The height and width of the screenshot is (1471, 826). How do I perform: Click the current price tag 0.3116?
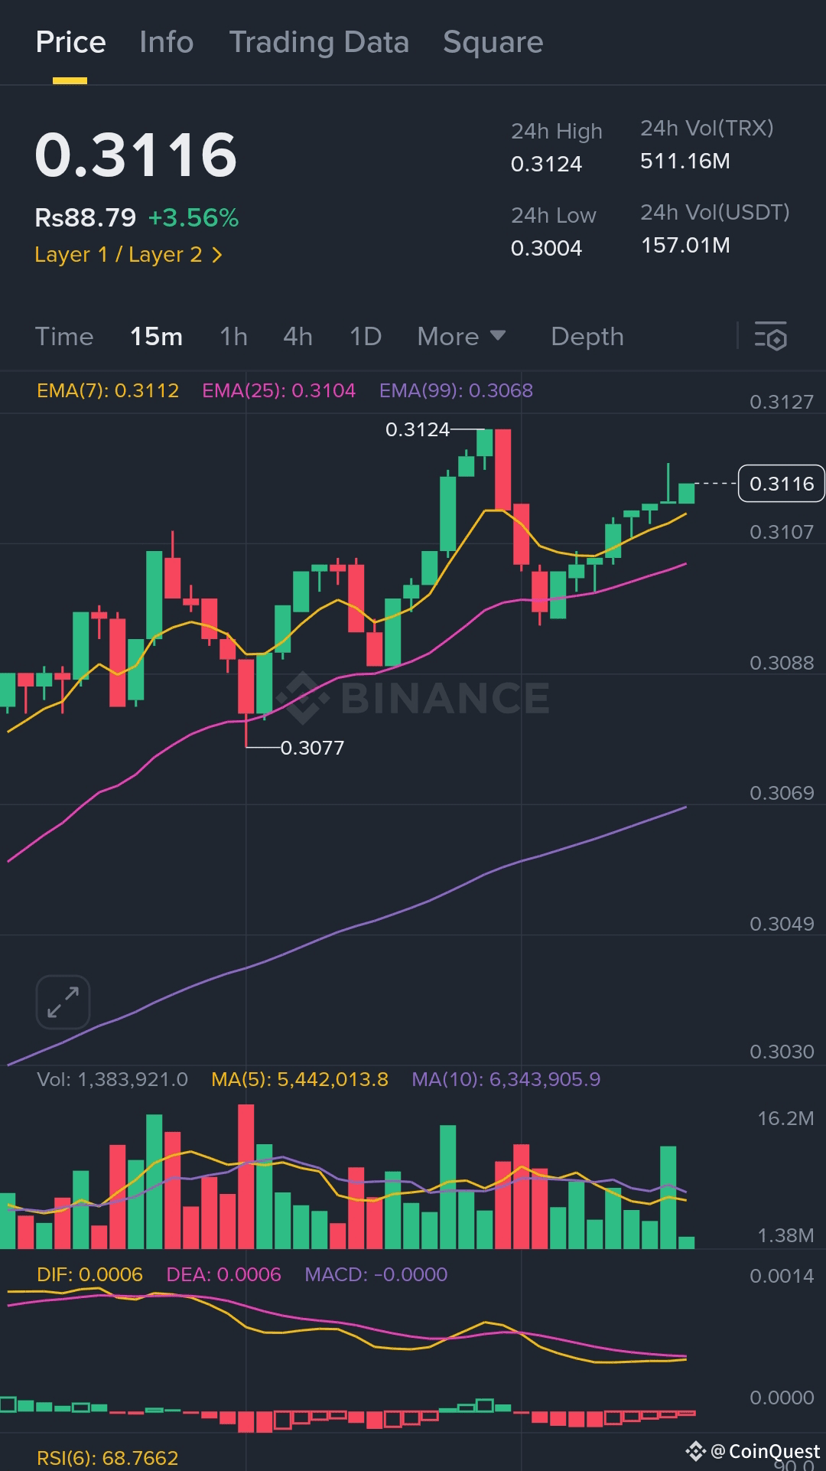click(780, 484)
